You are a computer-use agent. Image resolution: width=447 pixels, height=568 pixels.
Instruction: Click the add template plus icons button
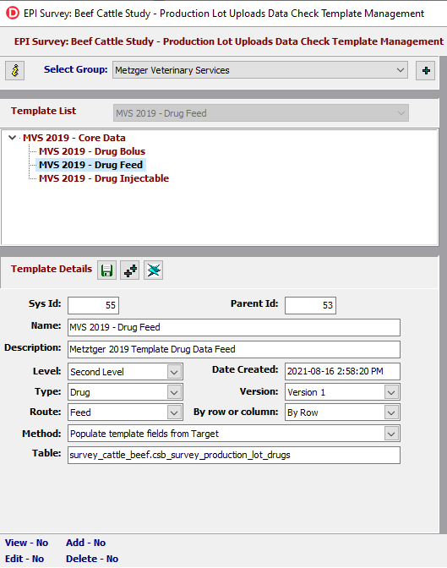[x=130, y=270]
